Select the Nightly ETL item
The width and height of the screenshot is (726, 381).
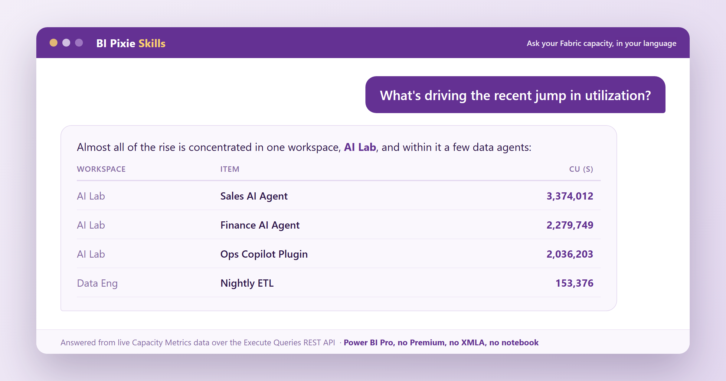[247, 283]
